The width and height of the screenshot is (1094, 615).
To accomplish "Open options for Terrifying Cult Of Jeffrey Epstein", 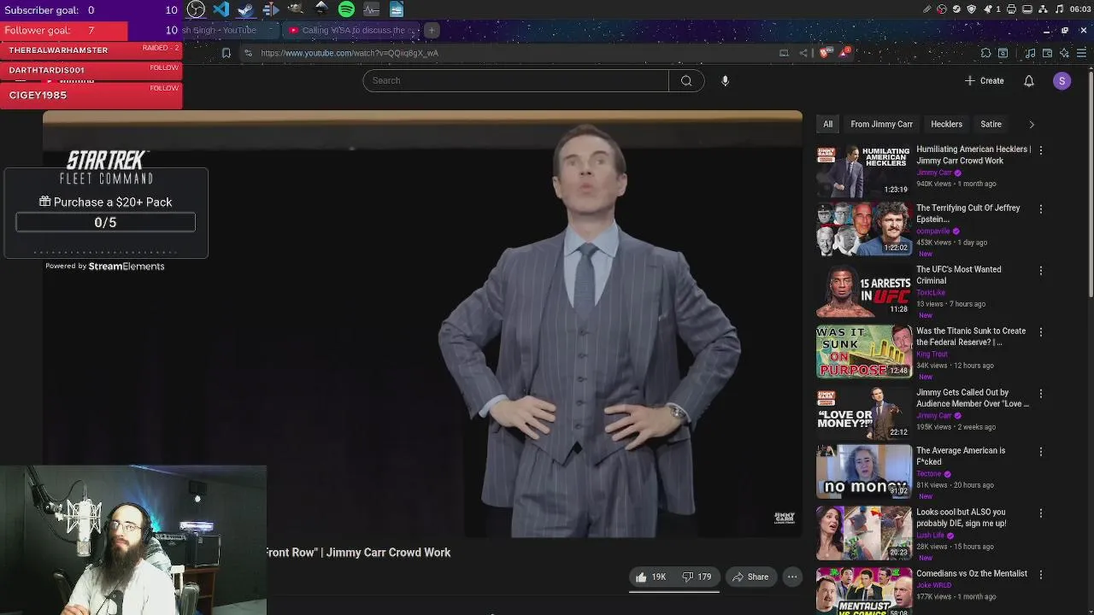I will click(x=1040, y=209).
